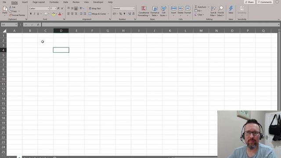
Task: Open the General number format dropdown
Action: 123,8
